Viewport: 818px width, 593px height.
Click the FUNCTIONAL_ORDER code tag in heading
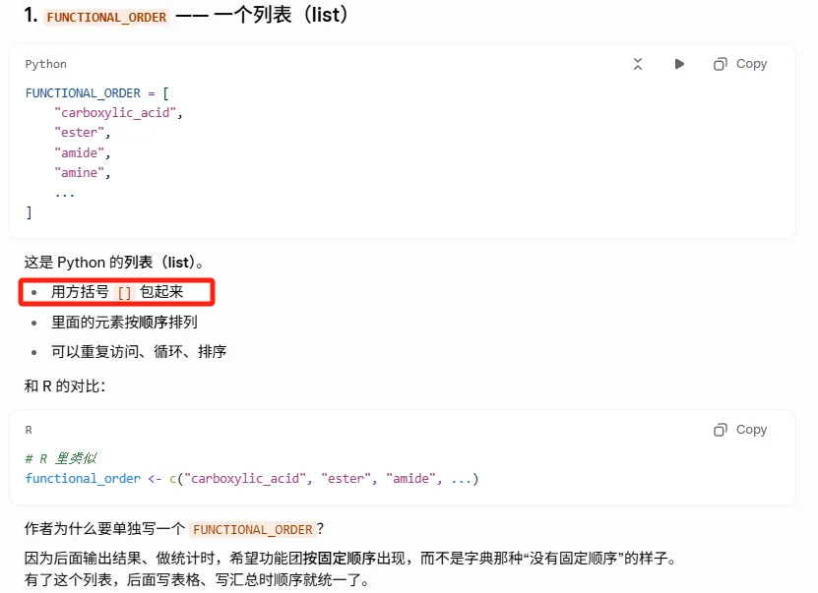click(x=106, y=17)
